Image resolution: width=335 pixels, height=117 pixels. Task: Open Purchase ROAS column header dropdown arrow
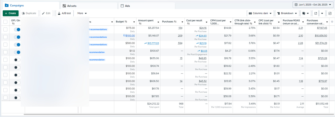coord(303,22)
